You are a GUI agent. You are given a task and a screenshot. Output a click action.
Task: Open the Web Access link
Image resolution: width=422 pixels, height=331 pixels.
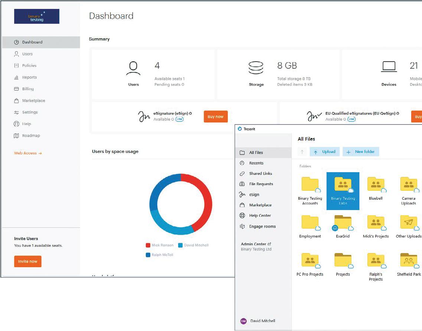pyautogui.click(x=28, y=153)
